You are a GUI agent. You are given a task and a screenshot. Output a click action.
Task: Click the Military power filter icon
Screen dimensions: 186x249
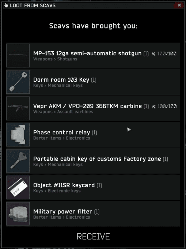[18, 213]
